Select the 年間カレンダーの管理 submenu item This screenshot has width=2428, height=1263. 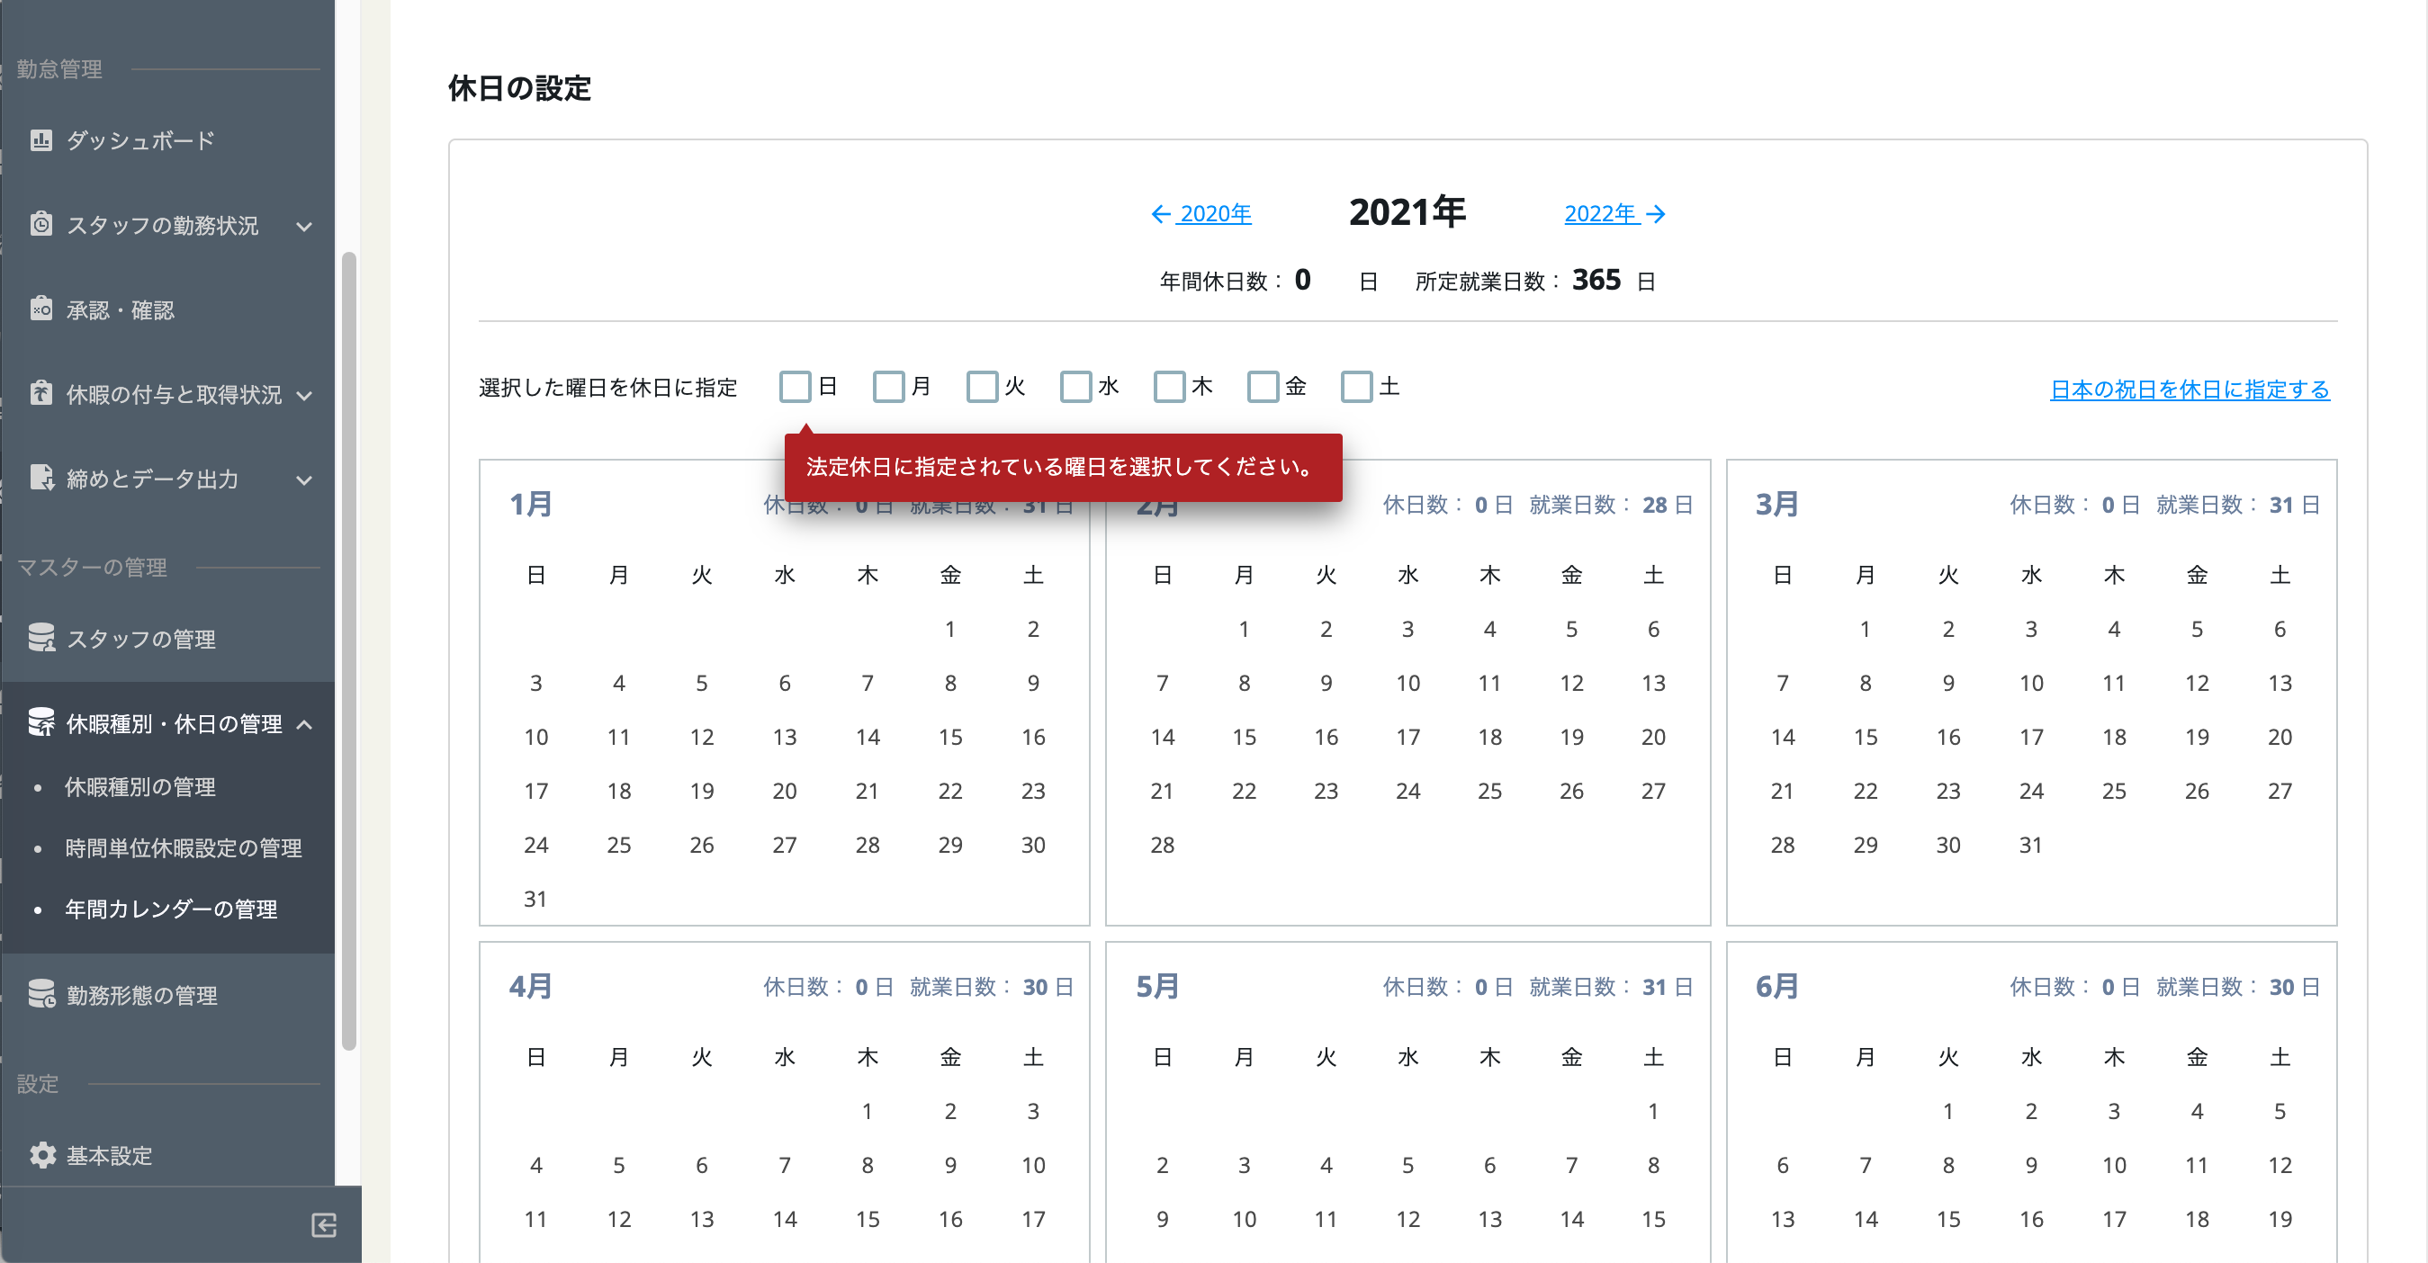point(171,909)
